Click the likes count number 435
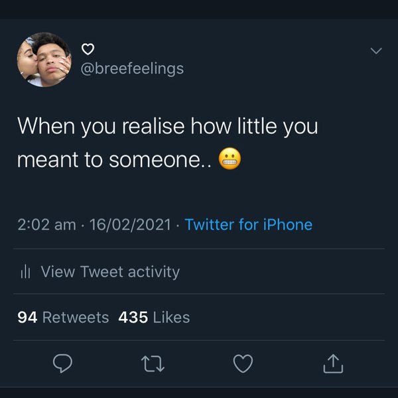This screenshot has width=398, height=398. [x=133, y=318]
